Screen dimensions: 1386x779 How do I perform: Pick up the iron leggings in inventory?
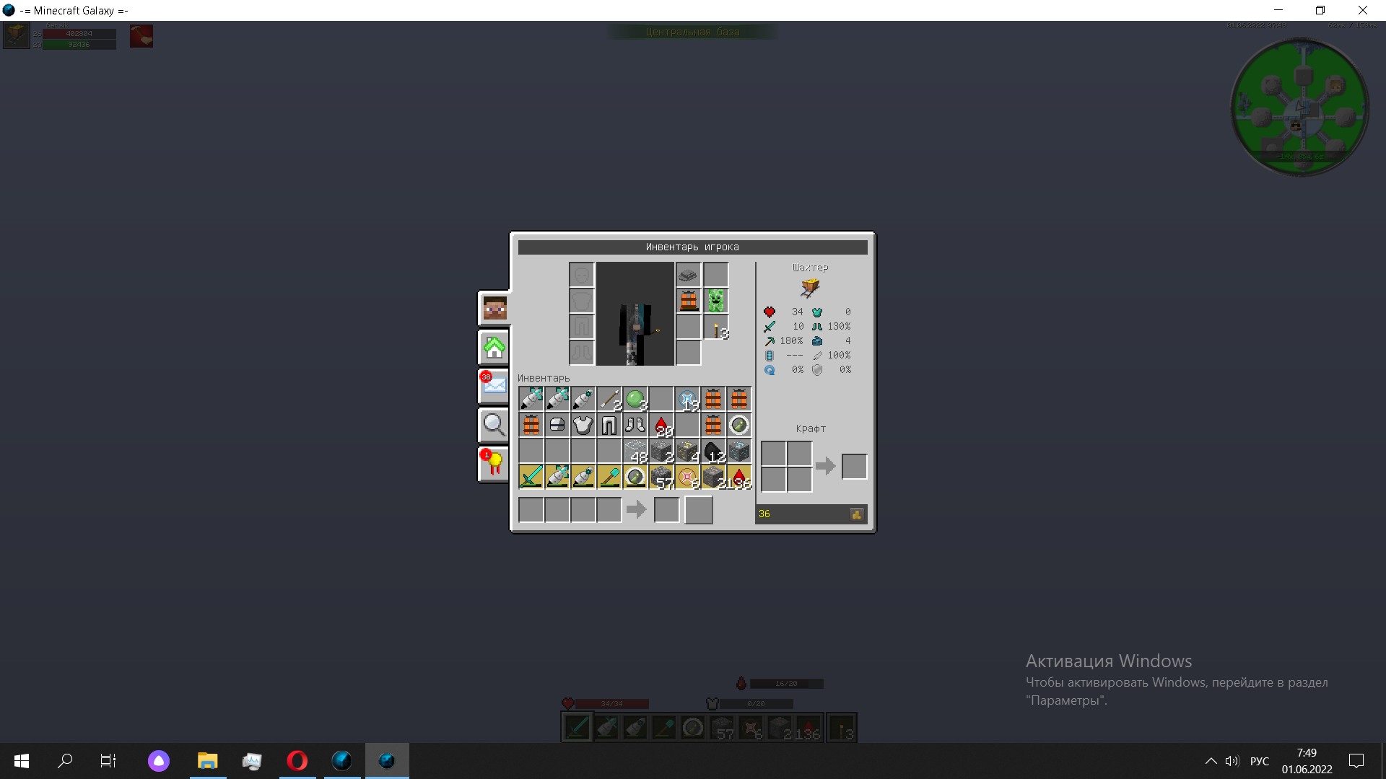[x=609, y=425]
